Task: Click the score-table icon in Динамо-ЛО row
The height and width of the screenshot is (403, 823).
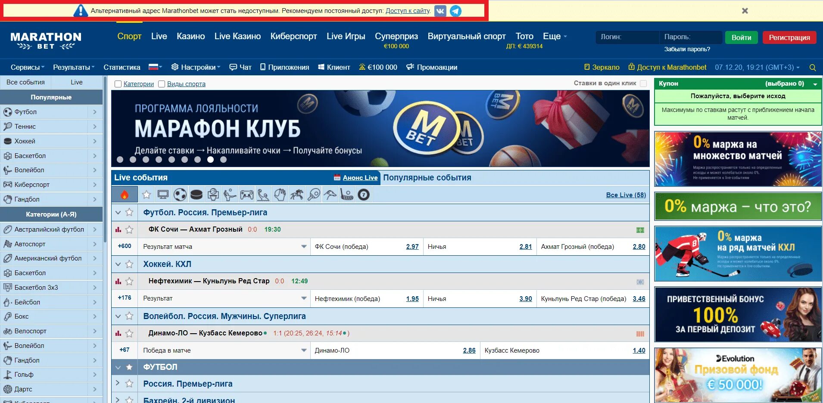Action: click(x=640, y=334)
